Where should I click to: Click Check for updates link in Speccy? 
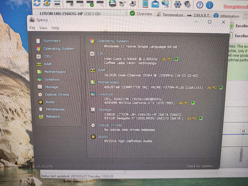click(x=201, y=166)
